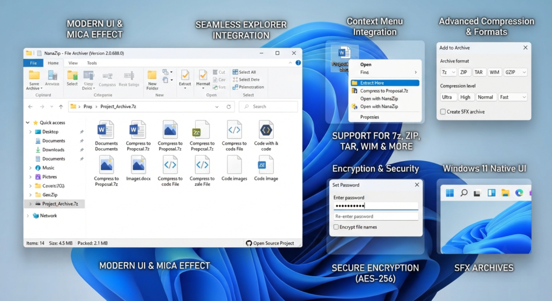Select the Code with & code file

266,135
